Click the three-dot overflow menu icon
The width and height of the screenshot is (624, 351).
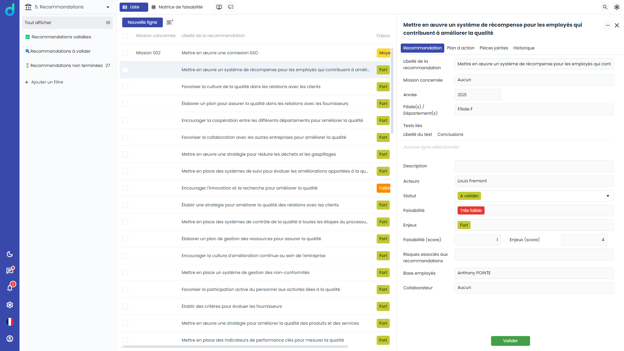click(x=607, y=25)
